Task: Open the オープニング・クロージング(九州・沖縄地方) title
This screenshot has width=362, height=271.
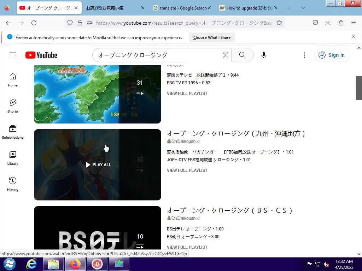Action: pos(236,133)
